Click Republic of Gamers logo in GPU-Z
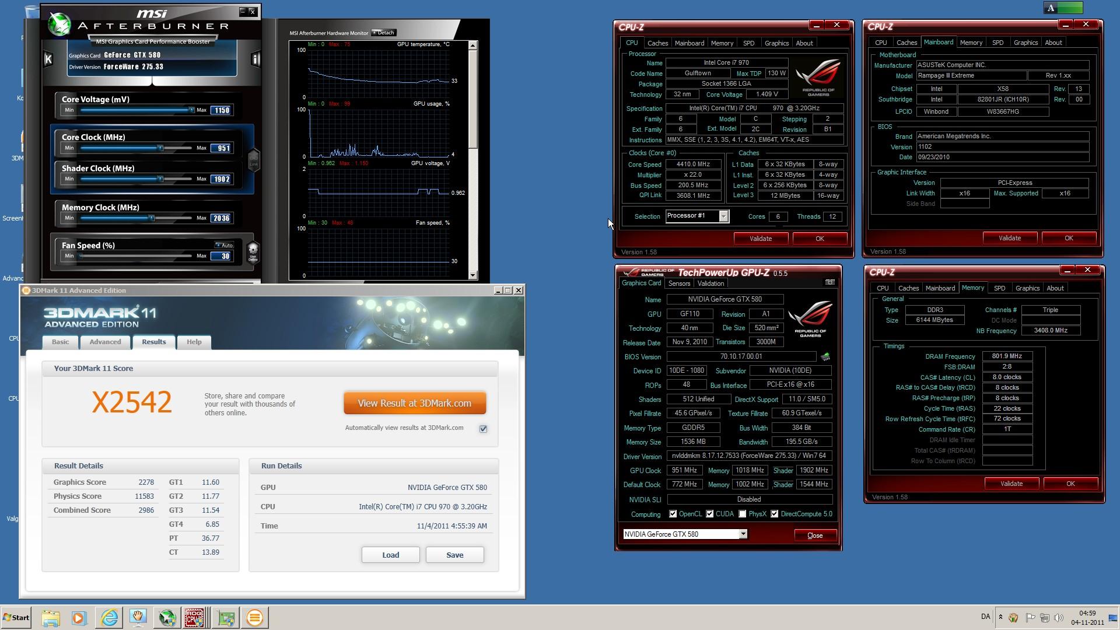1120x630 pixels. tap(810, 318)
